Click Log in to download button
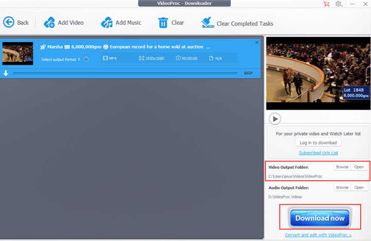The image size is (371, 241). tap(318, 143)
